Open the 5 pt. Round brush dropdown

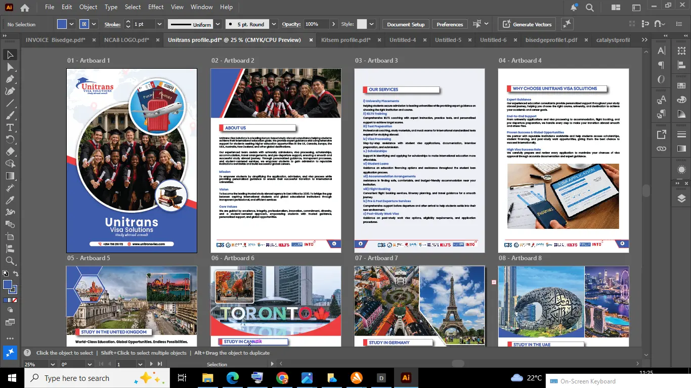274,24
